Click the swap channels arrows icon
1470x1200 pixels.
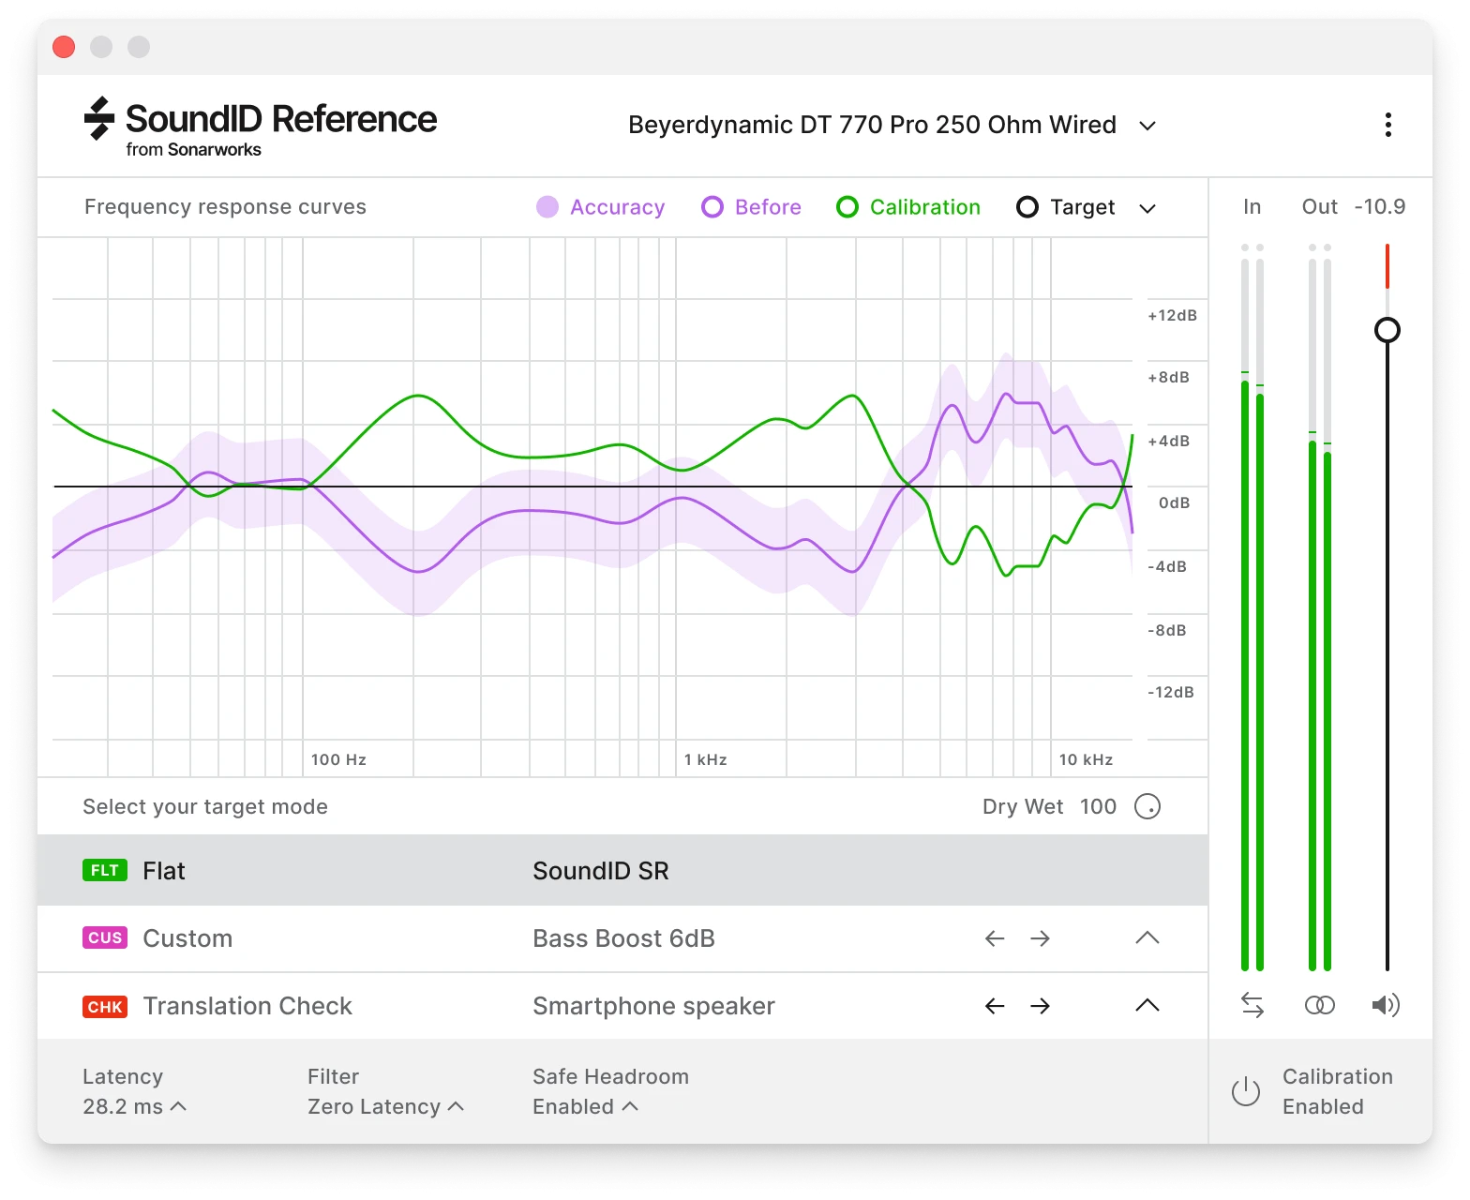click(1252, 1005)
